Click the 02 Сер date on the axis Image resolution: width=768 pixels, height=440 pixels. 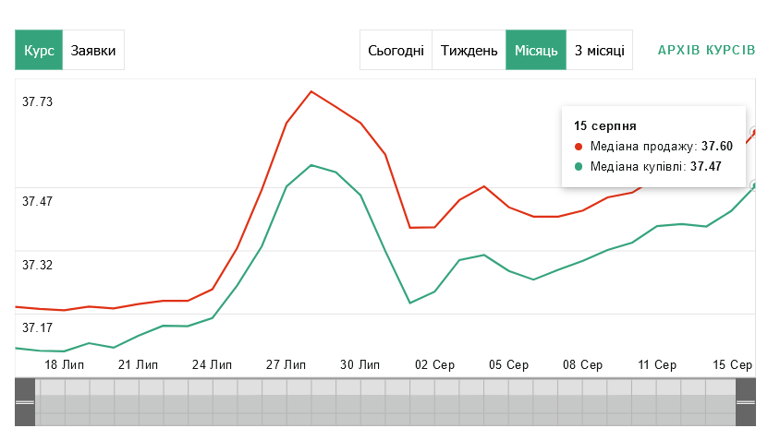pos(434,364)
